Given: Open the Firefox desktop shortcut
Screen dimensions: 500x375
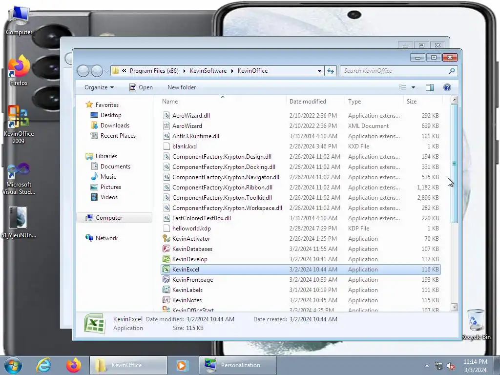Looking at the screenshot, I should pyautogui.click(x=19, y=70).
